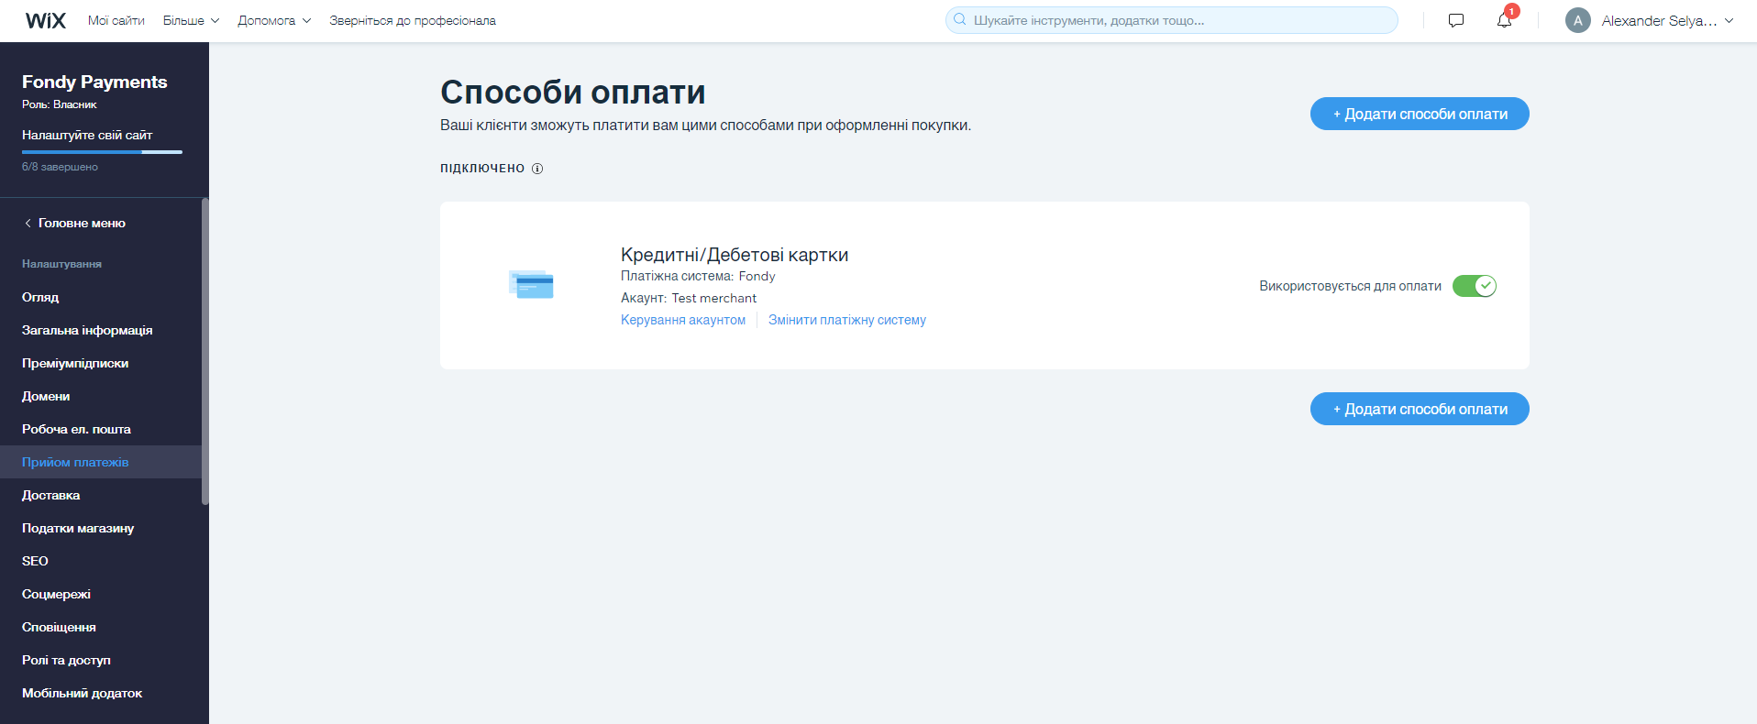Open the notifications bell

(x=1504, y=20)
